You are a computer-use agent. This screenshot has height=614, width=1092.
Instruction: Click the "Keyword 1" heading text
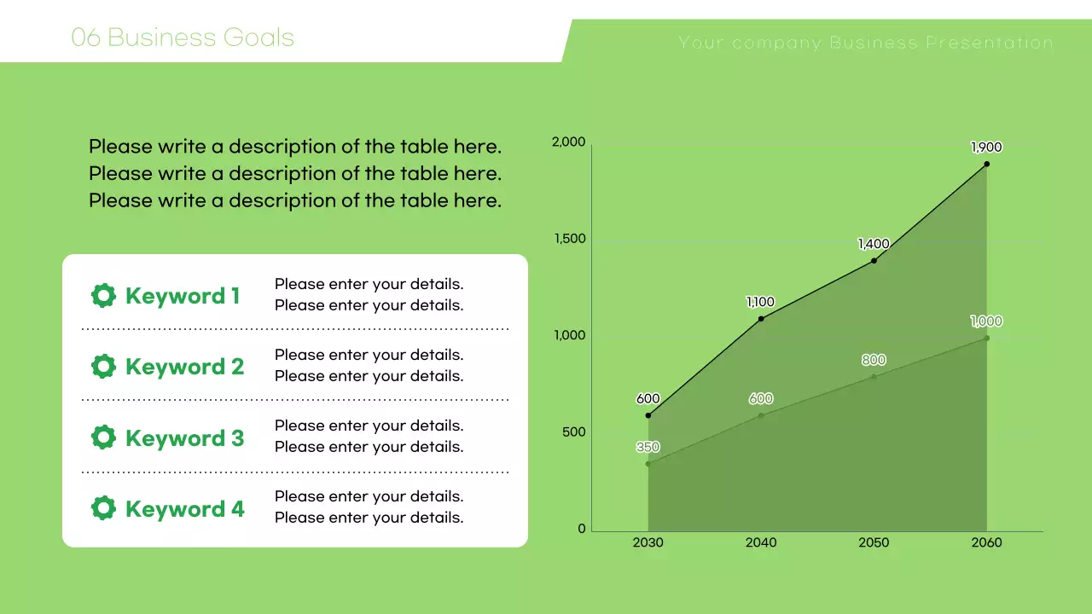click(183, 296)
